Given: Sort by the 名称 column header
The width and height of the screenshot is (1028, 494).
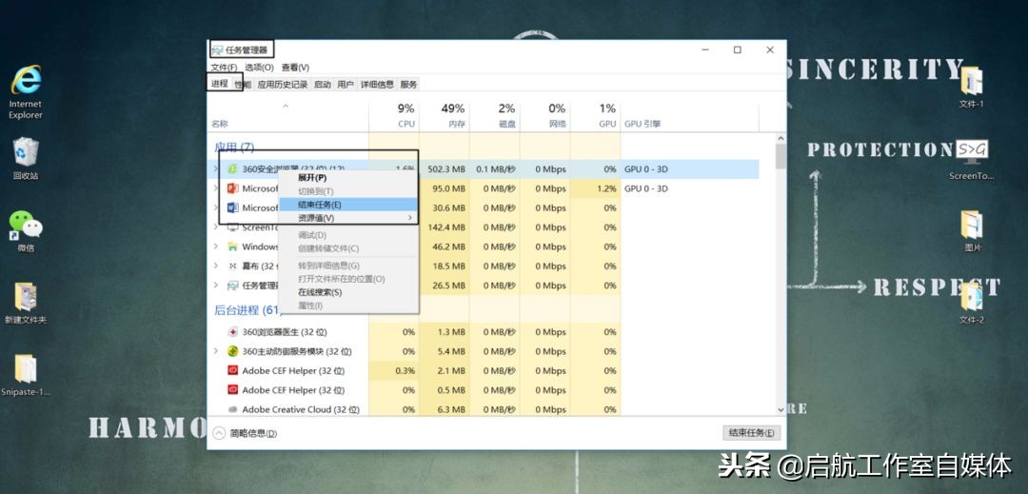Looking at the screenshot, I should pos(289,116).
